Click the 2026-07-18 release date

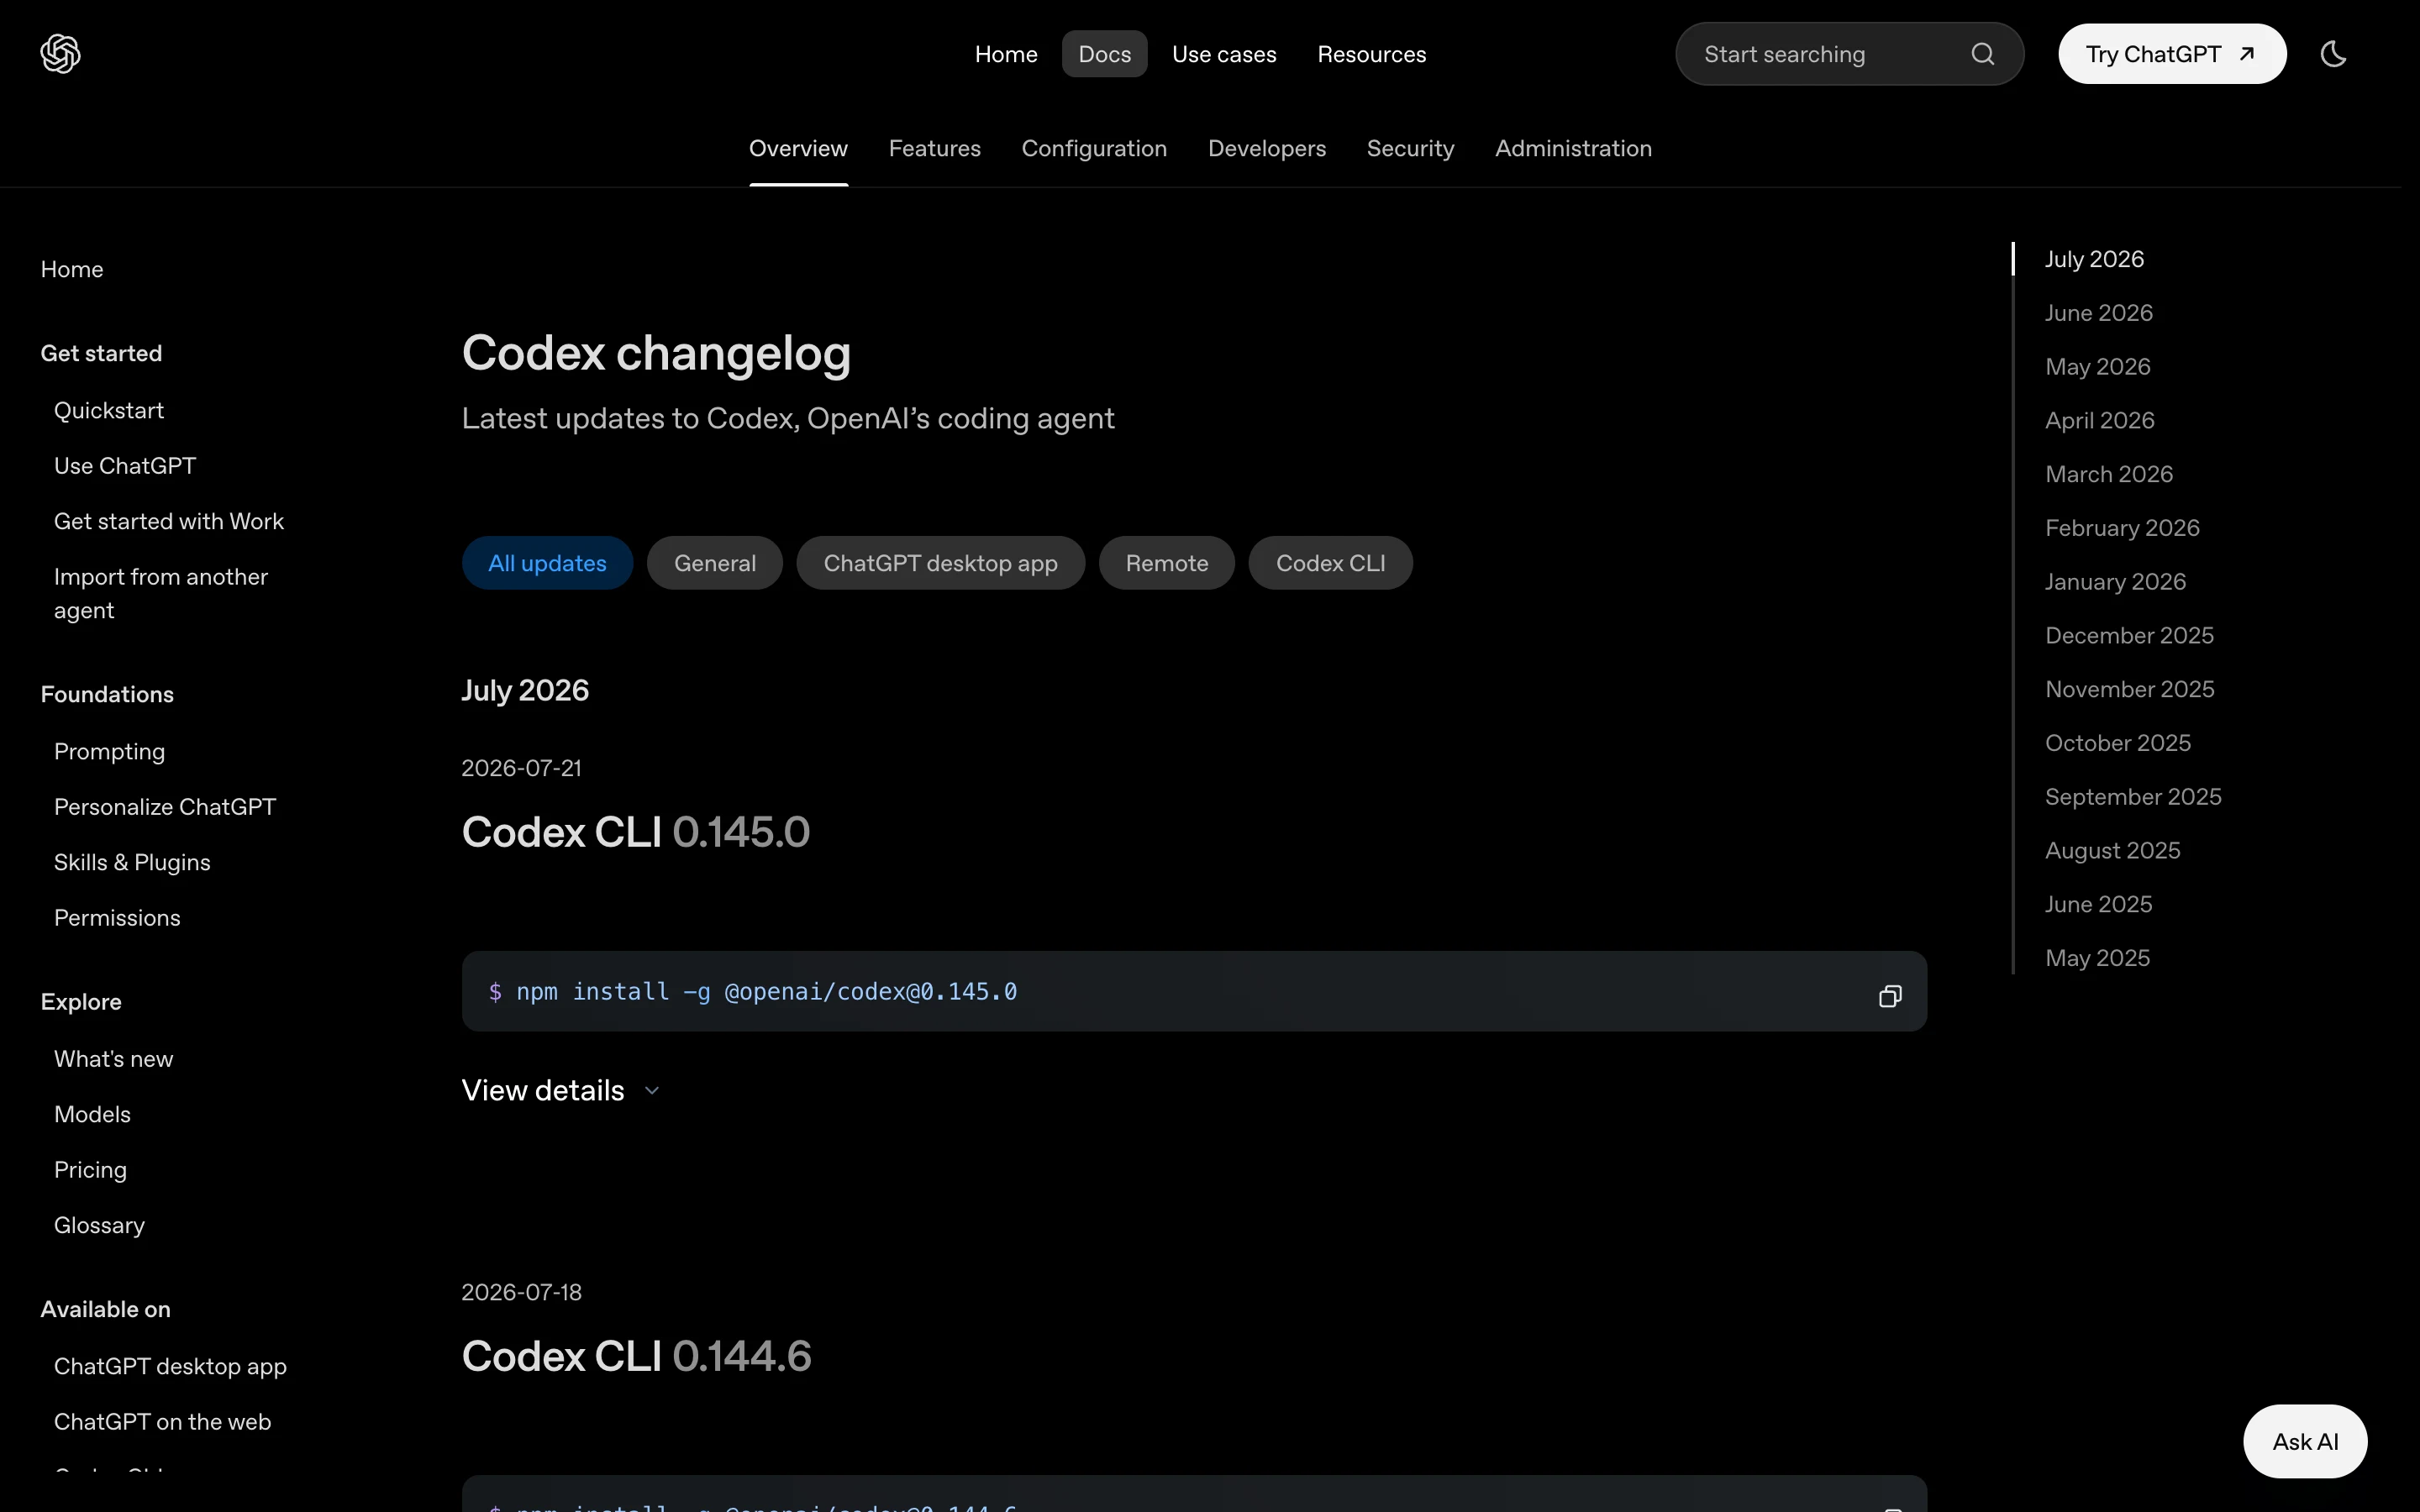point(521,1292)
